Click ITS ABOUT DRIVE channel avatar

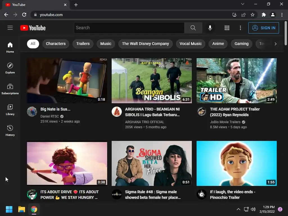pos(32,194)
